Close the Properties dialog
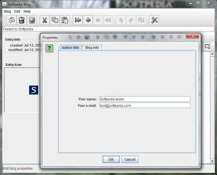 193,36
